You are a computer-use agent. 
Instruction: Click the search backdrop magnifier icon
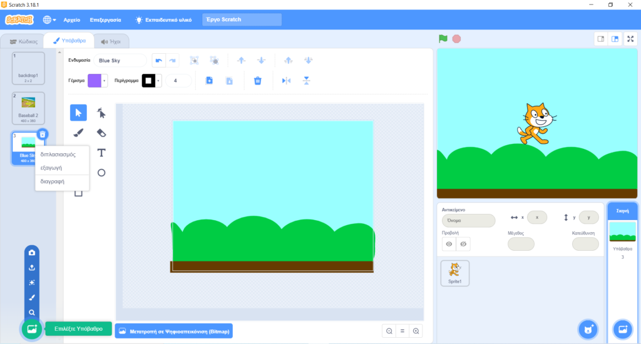click(32, 313)
